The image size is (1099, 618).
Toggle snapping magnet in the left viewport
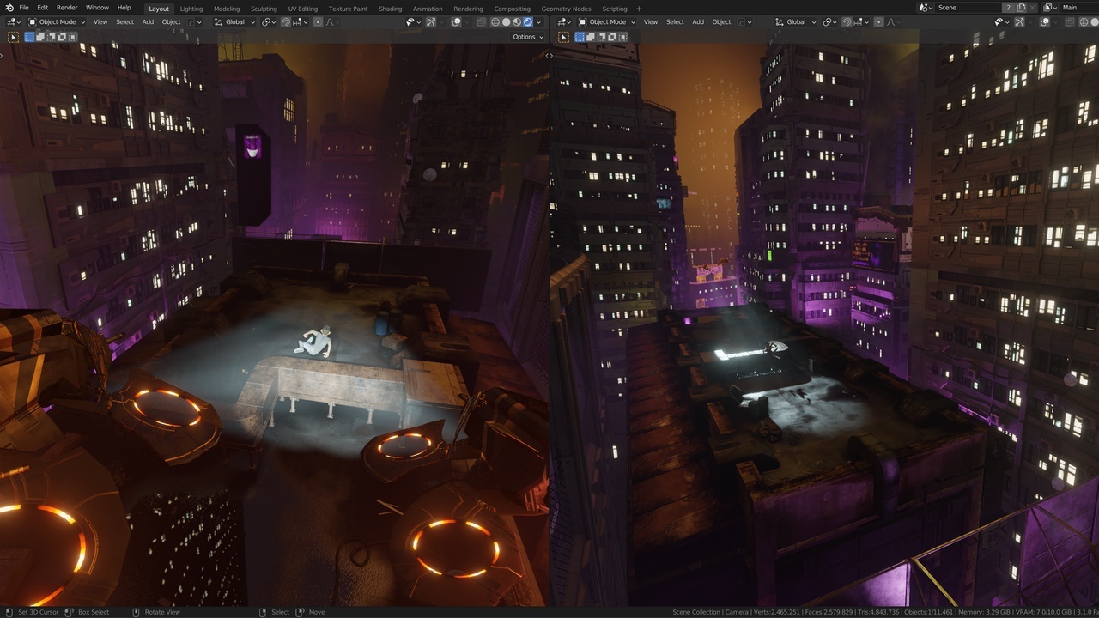(286, 22)
